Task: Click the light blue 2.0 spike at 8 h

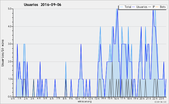Action: pos(66,62)
